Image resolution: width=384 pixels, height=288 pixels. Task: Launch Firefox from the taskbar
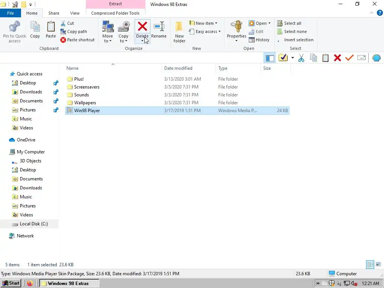[30, 283]
